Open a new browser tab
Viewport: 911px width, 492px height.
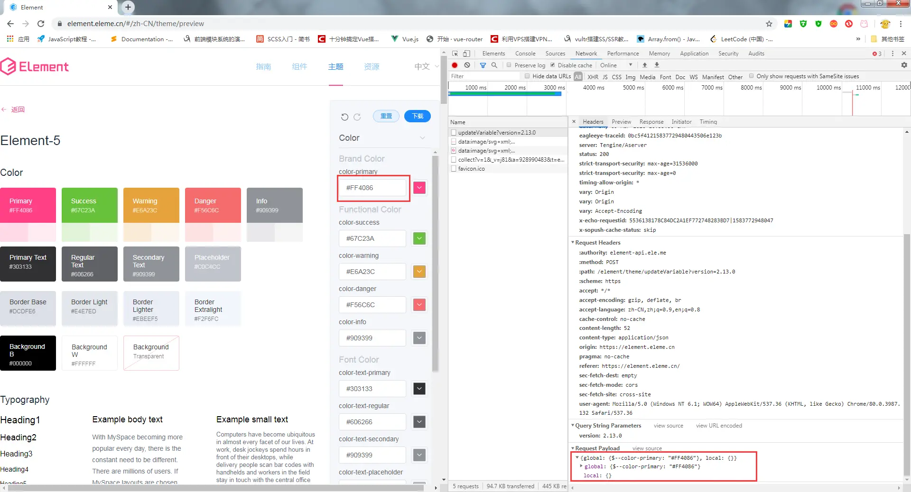pyautogui.click(x=128, y=7)
